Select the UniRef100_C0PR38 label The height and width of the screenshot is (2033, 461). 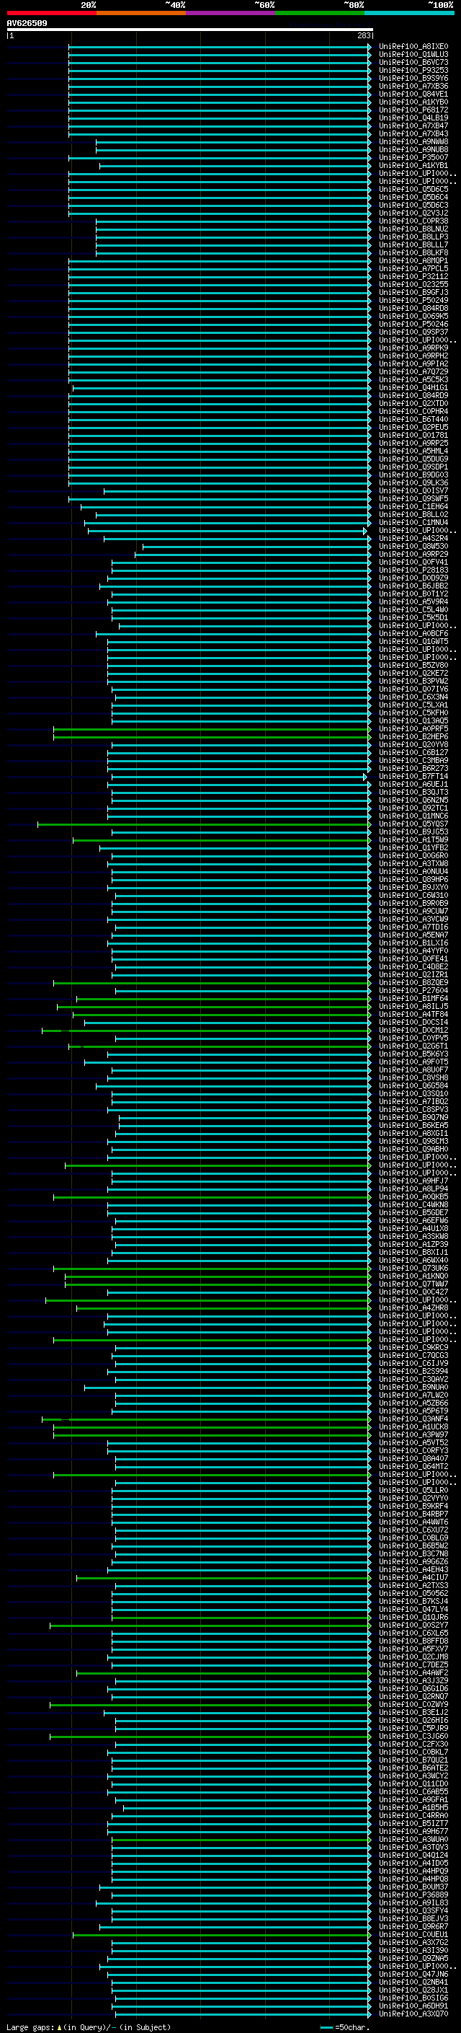click(x=413, y=221)
